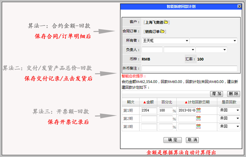Screen dimensions: 246x157
Task: Open 是否回款 dropdown for 第2期
Action: coord(229,118)
